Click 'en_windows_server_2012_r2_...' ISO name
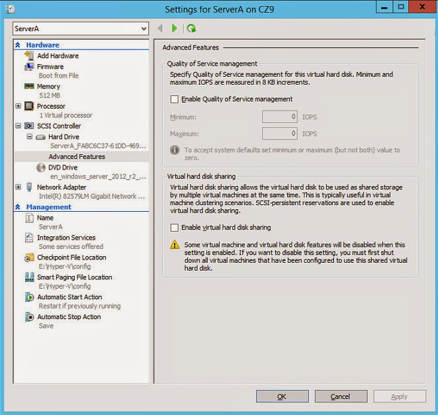Viewport: 438px width, 415px height. click(x=98, y=176)
